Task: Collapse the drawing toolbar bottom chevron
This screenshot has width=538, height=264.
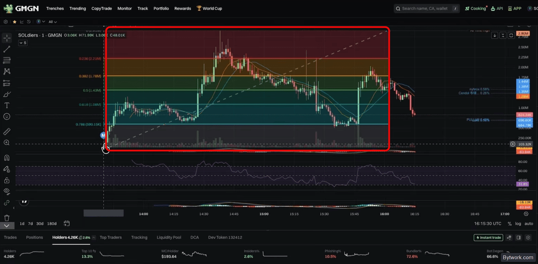Action: point(7,226)
